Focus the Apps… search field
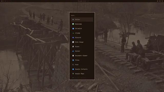This screenshot has height=92, width=164. click(x=82, y=15)
